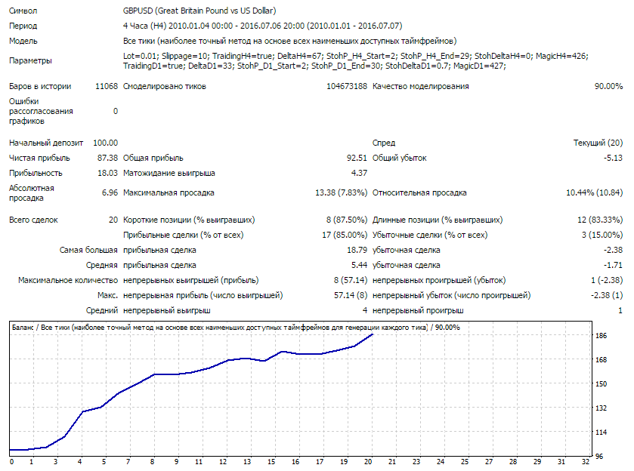Viewport: 634px width, 471px height.
Task: Click the 'Параметры' label
Action: 30,61
